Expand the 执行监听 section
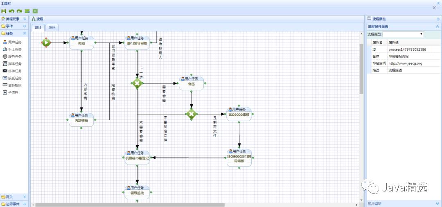Screen dimensions: 442x207 [x=437, y=203]
